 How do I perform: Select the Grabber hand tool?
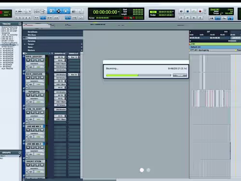tap(66, 11)
